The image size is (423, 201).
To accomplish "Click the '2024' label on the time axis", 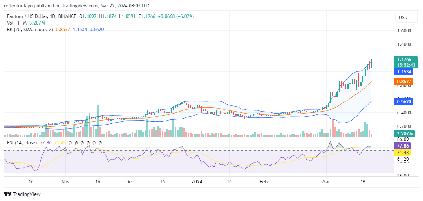I will (x=197, y=182).
